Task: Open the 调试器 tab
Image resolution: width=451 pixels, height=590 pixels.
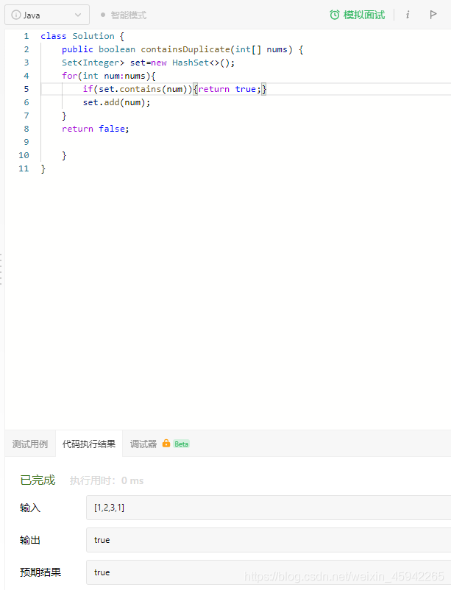Action: click(x=143, y=444)
